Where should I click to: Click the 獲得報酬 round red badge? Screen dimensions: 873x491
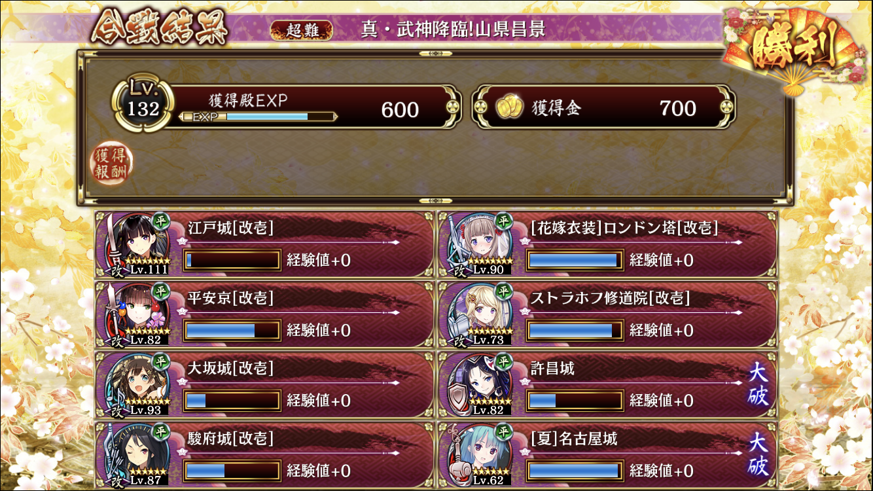click(112, 164)
